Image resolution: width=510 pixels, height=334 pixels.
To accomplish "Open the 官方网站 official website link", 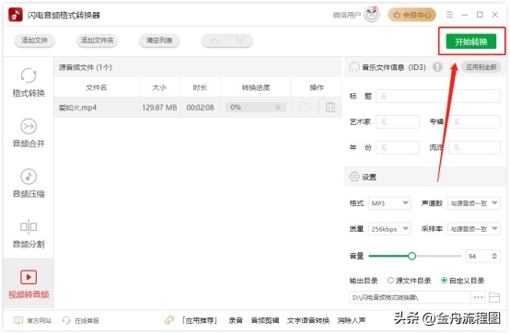I will [33, 321].
